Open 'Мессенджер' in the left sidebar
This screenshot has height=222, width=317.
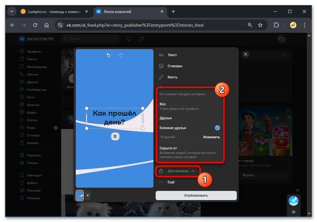(x=37, y=67)
